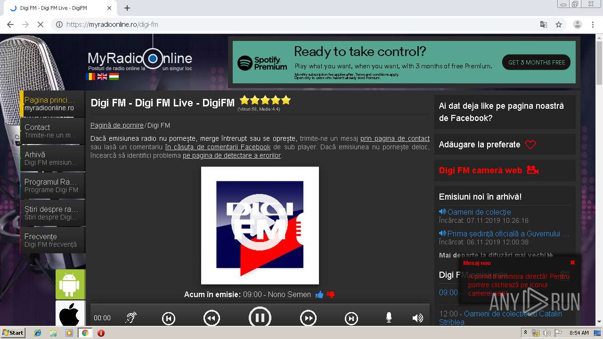Screen dimensions: 603x339
Task: View site information icon
Action: click(59, 24)
